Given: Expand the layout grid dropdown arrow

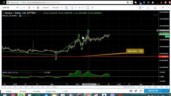Looking at the screenshot, I should 143,8.
